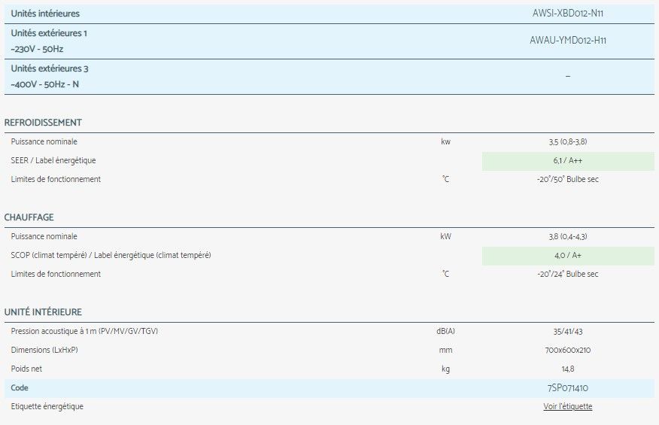The width and height of the screenshot is (659, 425).
Task: Click the dimensions value 700x600x210
Action: point(567,350)
